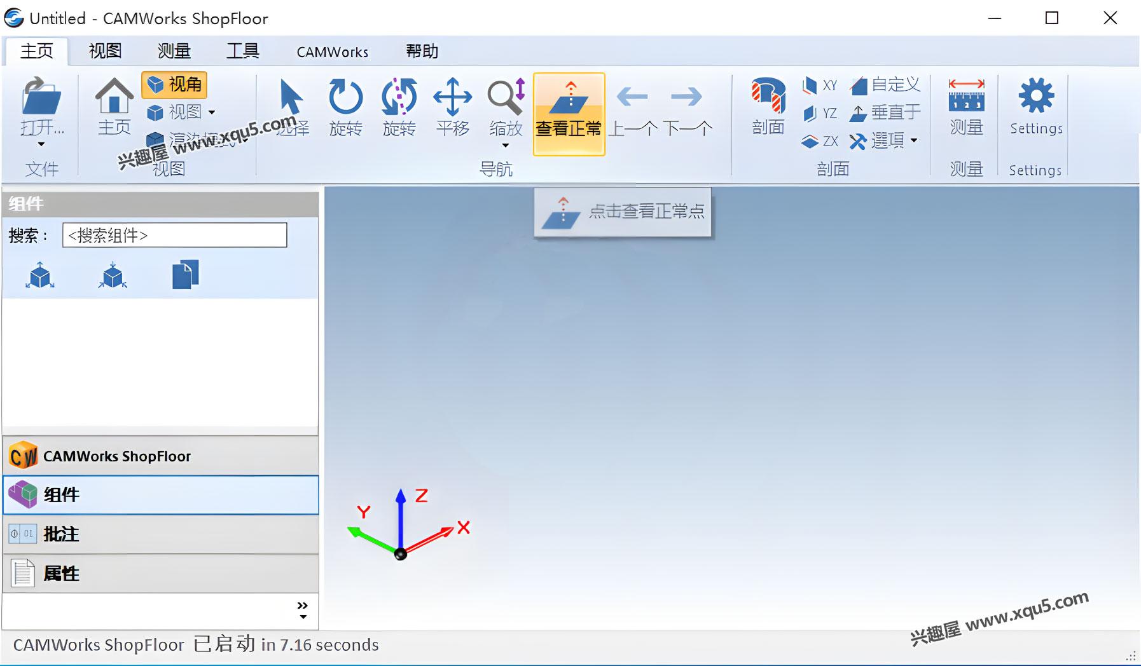
Task: Set section plane to ZX
Action: [820, 141]
